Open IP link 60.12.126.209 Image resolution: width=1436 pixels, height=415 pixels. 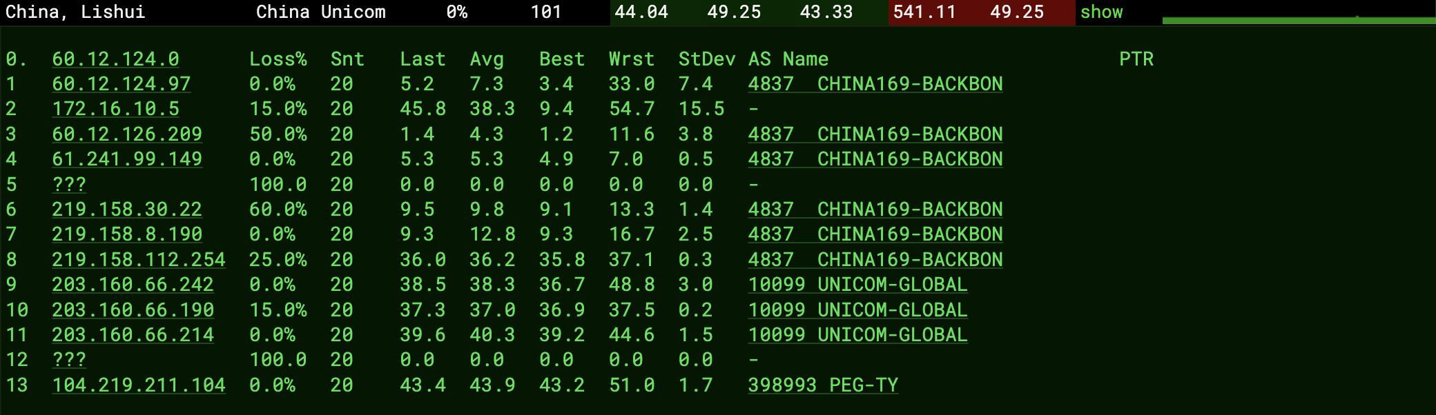127,134
